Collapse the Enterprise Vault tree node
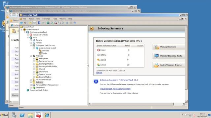 tap(21, 29)
